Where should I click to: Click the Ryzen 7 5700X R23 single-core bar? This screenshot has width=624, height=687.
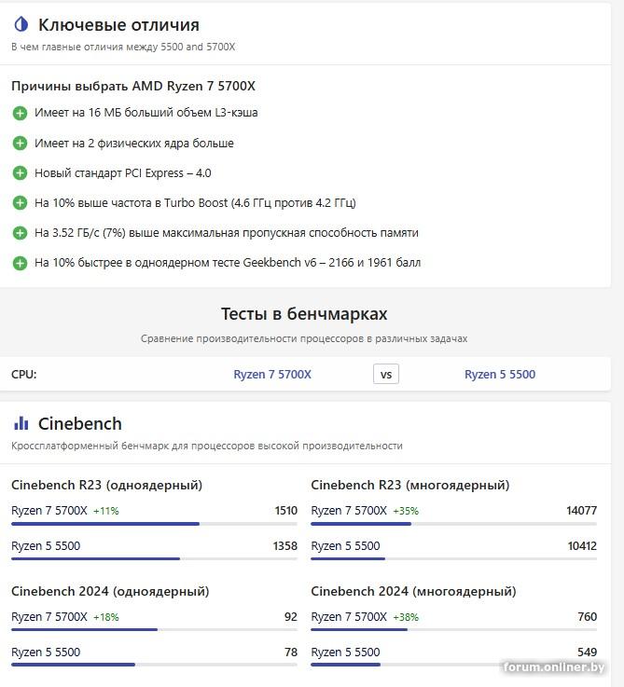click(105, 524)
